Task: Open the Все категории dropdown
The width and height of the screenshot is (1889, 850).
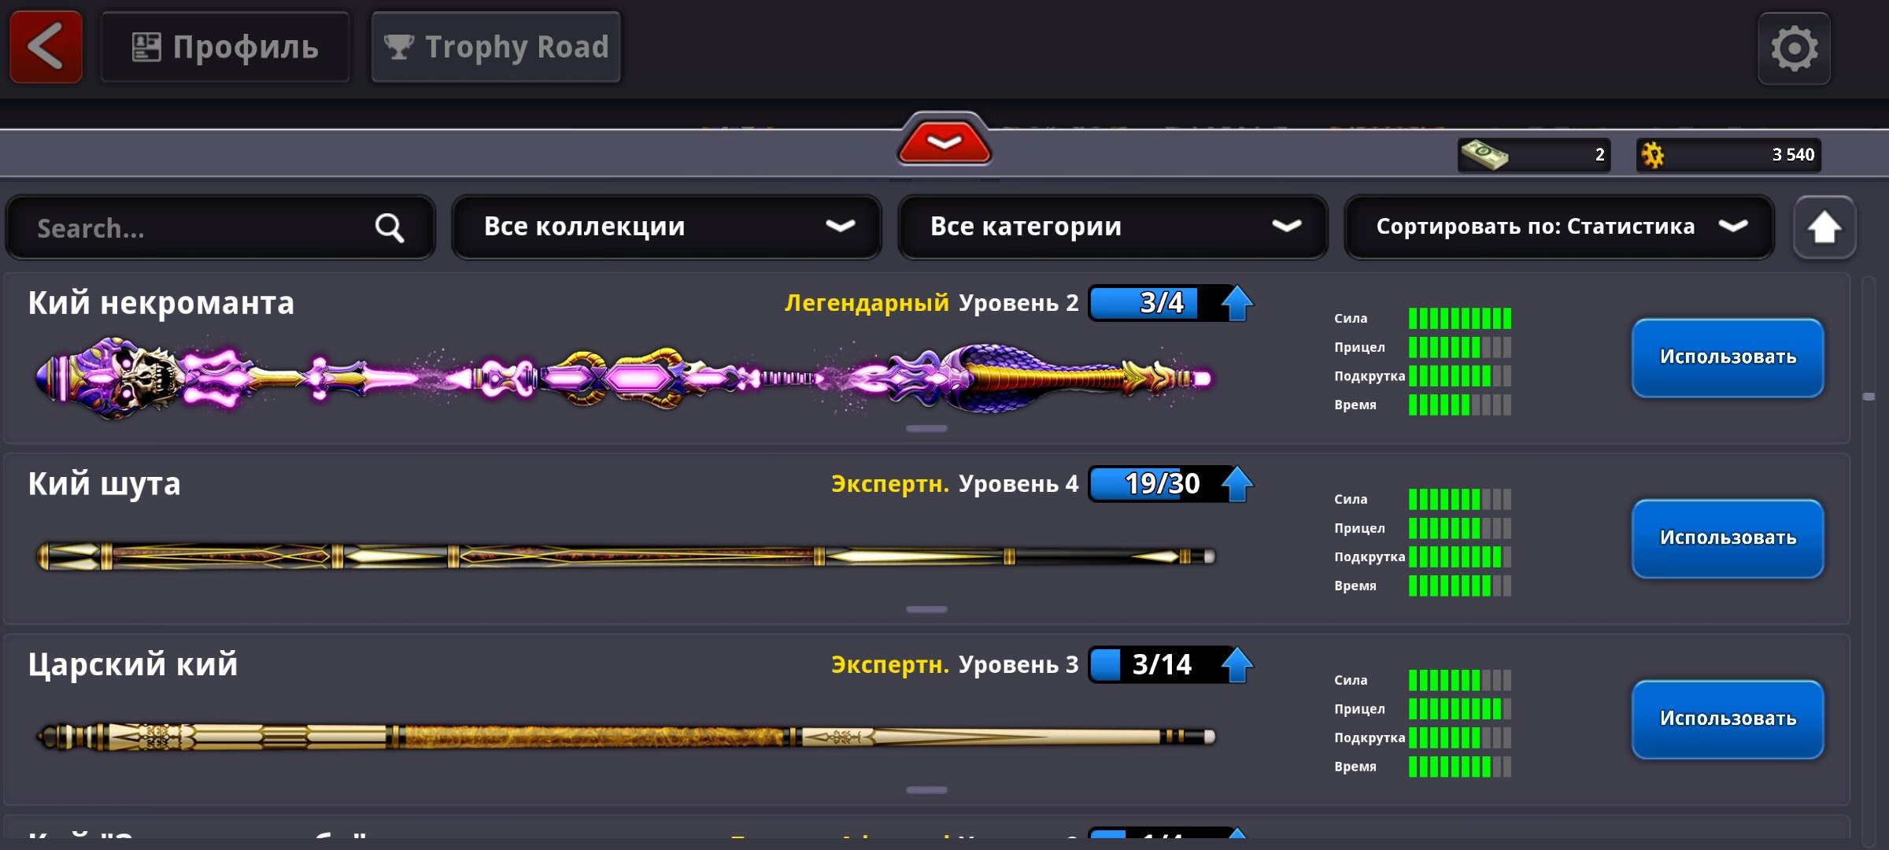Action: click(x=1113, y=227)
